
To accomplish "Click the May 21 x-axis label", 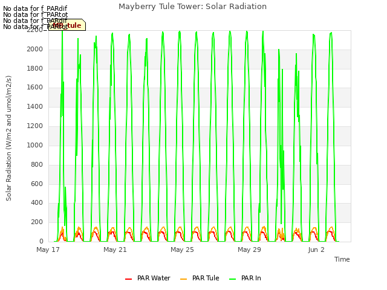I will 115,250.
